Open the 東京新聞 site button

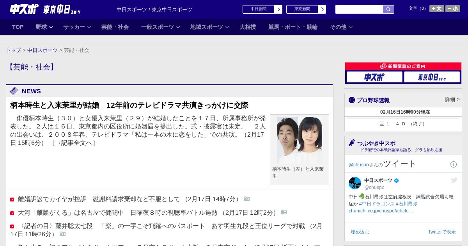(302, 9)
